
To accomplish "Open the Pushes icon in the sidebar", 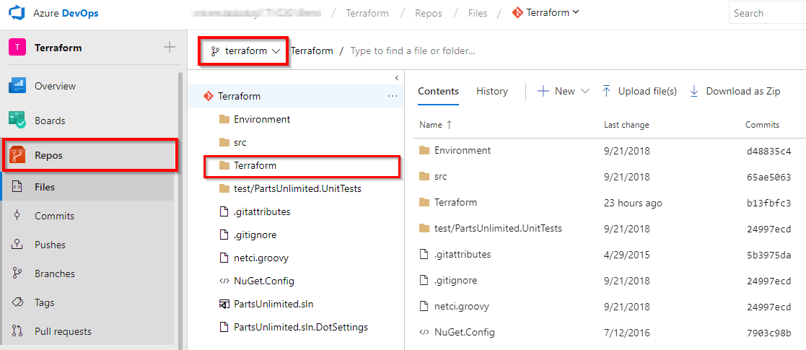I will click(x=17, y=245).
